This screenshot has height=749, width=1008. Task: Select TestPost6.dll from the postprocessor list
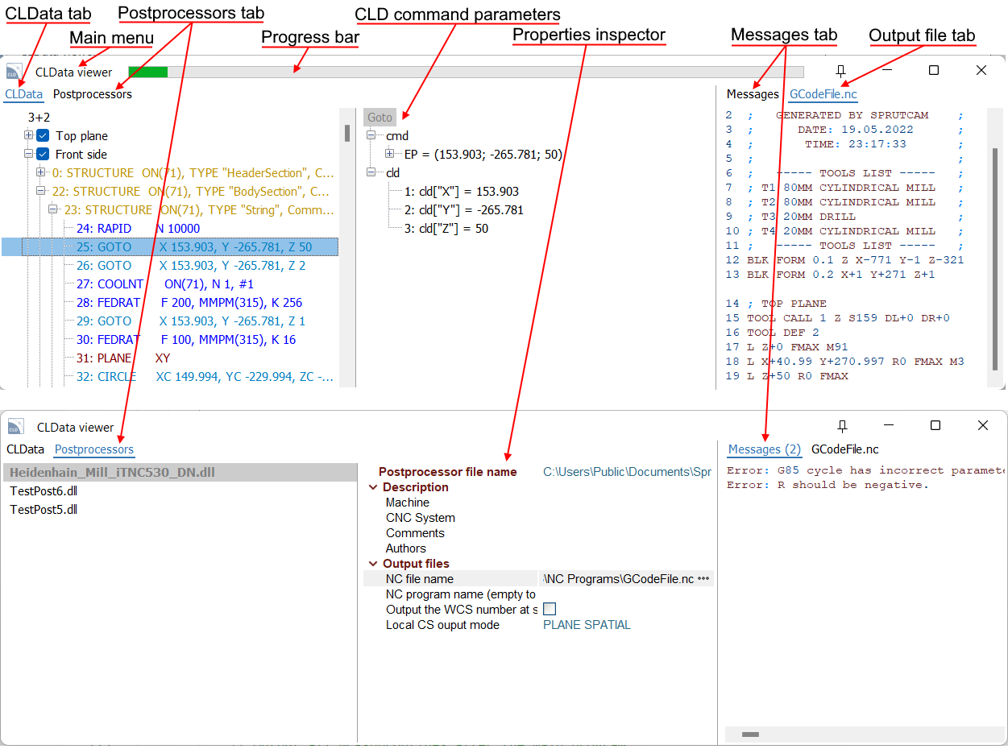click(44, 491)
